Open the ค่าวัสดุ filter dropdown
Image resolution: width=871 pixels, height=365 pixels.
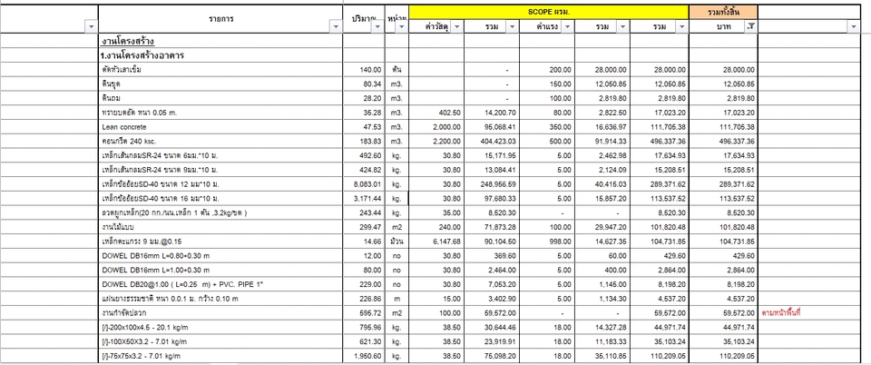pos(456,28)
